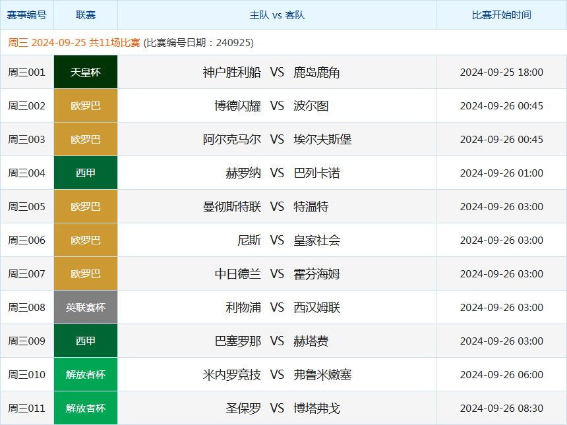Screen dimensions: 567x425
Task: Click away team 埃尔夫斯堡
Action: [322, 140]
